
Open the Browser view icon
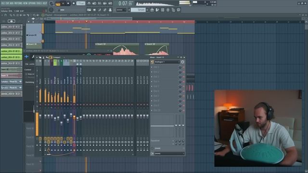[x=173, y=10]
